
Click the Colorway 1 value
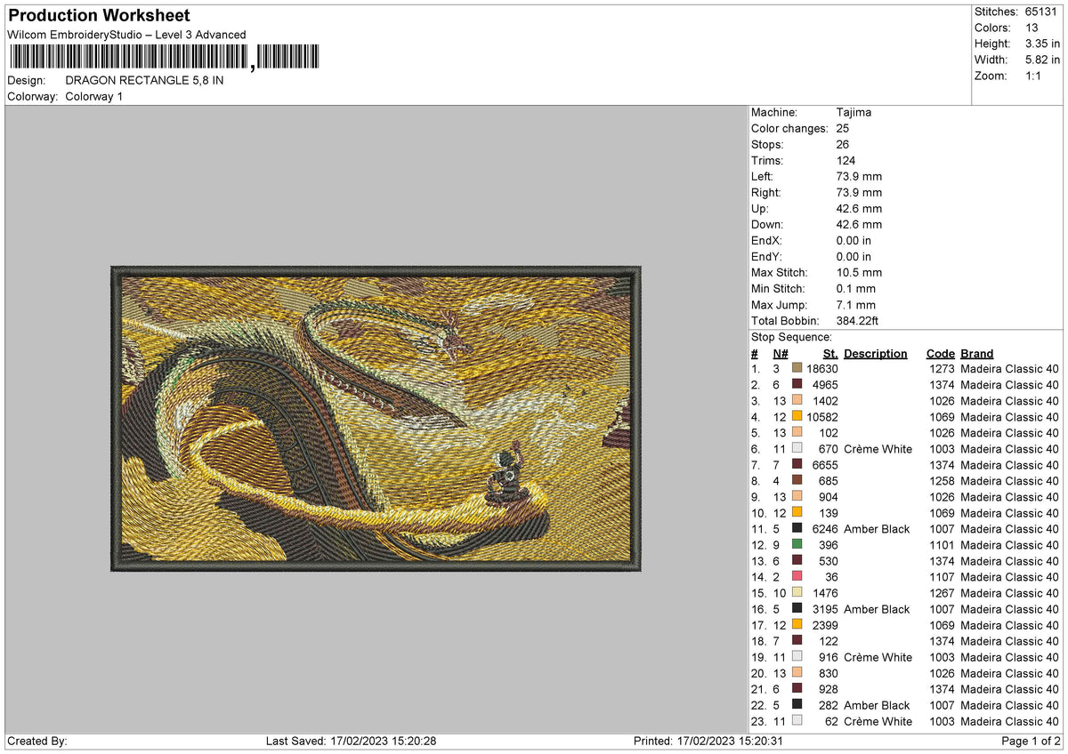pyautogui.click(x=94, y=96)
